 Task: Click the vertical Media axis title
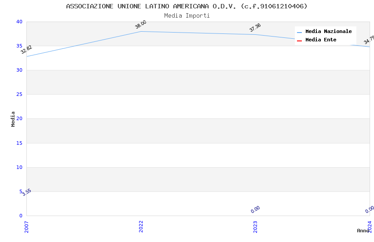tap(13, 119)
